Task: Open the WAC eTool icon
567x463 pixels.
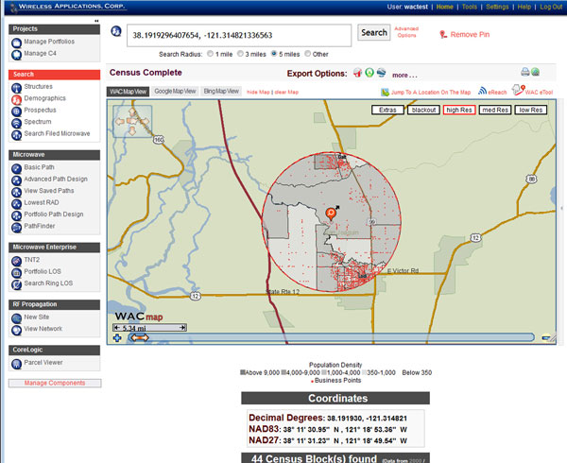Action: [x=518, y=91]
